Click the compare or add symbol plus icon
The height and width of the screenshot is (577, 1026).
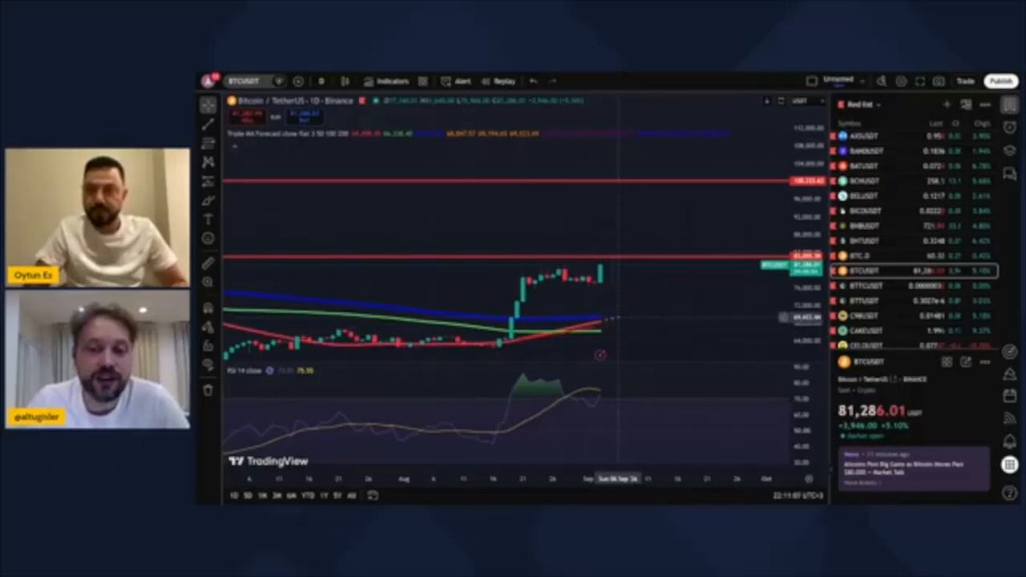tap(298, 81)
